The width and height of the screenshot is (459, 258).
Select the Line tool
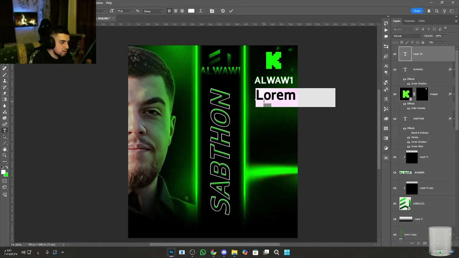coord(5,143)
